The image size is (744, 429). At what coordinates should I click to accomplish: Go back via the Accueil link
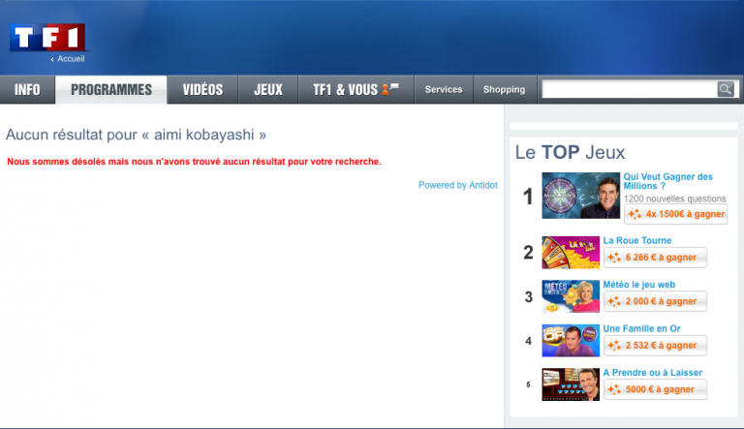(68, 59)
